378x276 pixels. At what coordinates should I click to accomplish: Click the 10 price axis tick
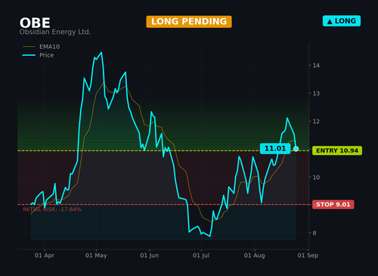316,178
